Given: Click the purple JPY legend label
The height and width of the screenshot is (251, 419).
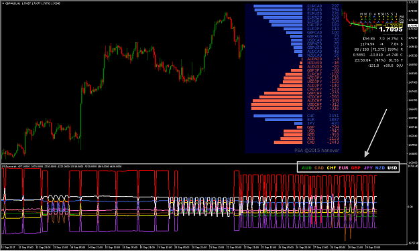Looking at the screenshot, I should 368,168.
